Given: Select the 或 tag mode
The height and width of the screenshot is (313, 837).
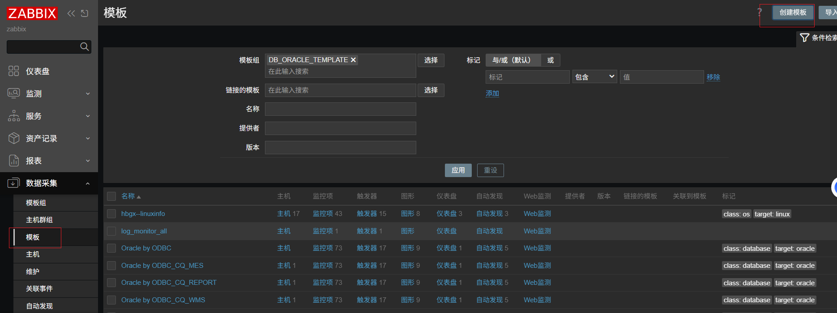Looking at the screenshot, I should point(551,60).
